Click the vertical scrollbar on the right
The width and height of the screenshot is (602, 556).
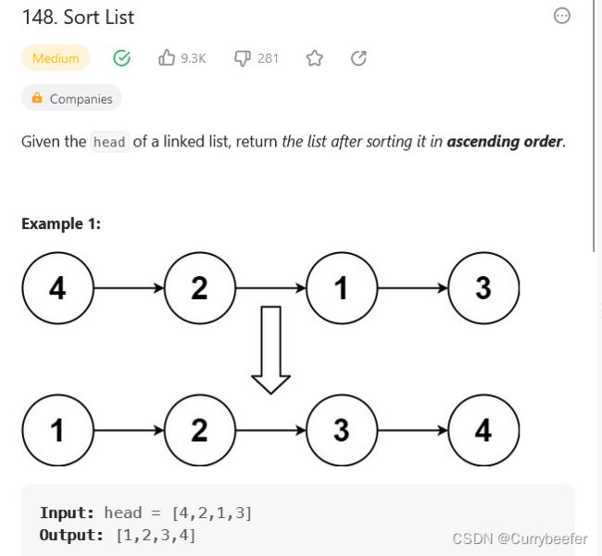point(594,126)
